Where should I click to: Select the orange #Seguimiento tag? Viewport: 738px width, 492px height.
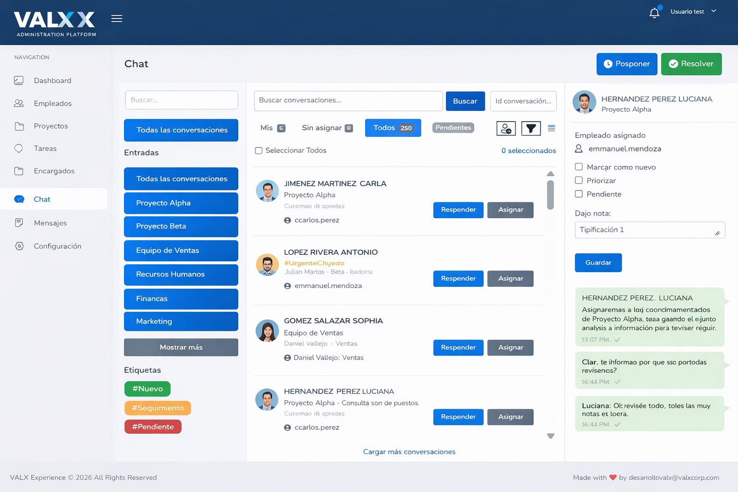pos(158,408)
